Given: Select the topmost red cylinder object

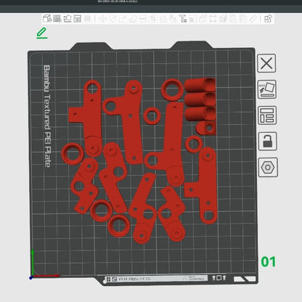Looking at the screenshot, I should pyautogui.click(x=200, y=85).
